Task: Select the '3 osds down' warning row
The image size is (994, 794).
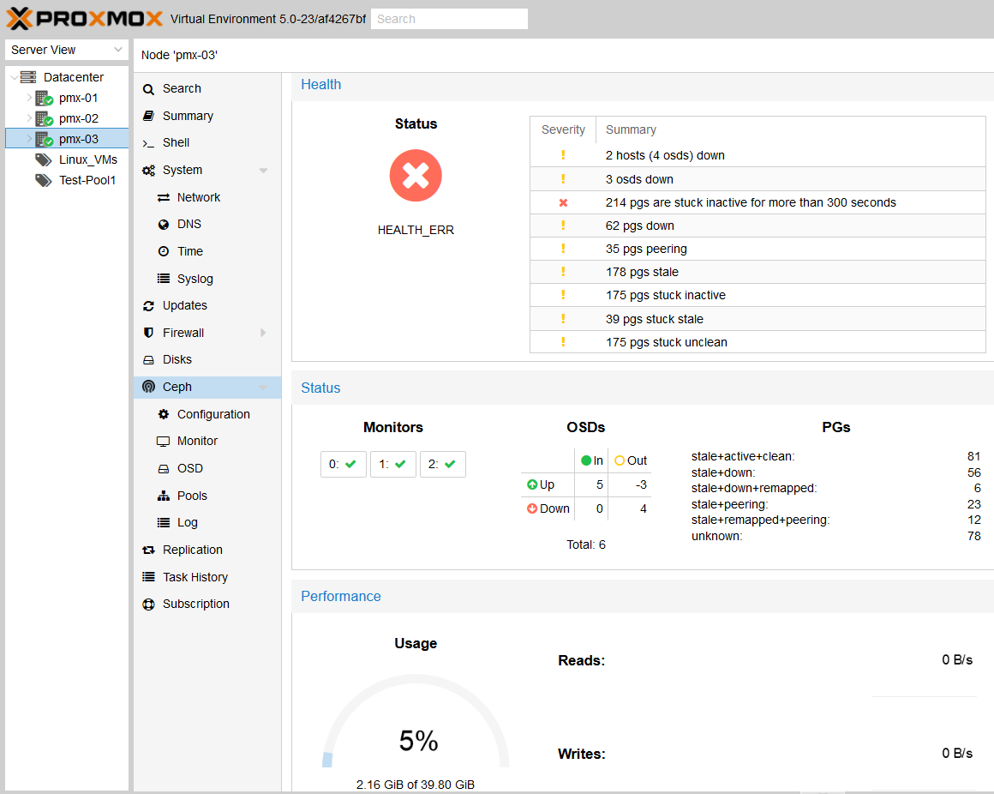Action: pyautogui.click(x=757, y=179)
